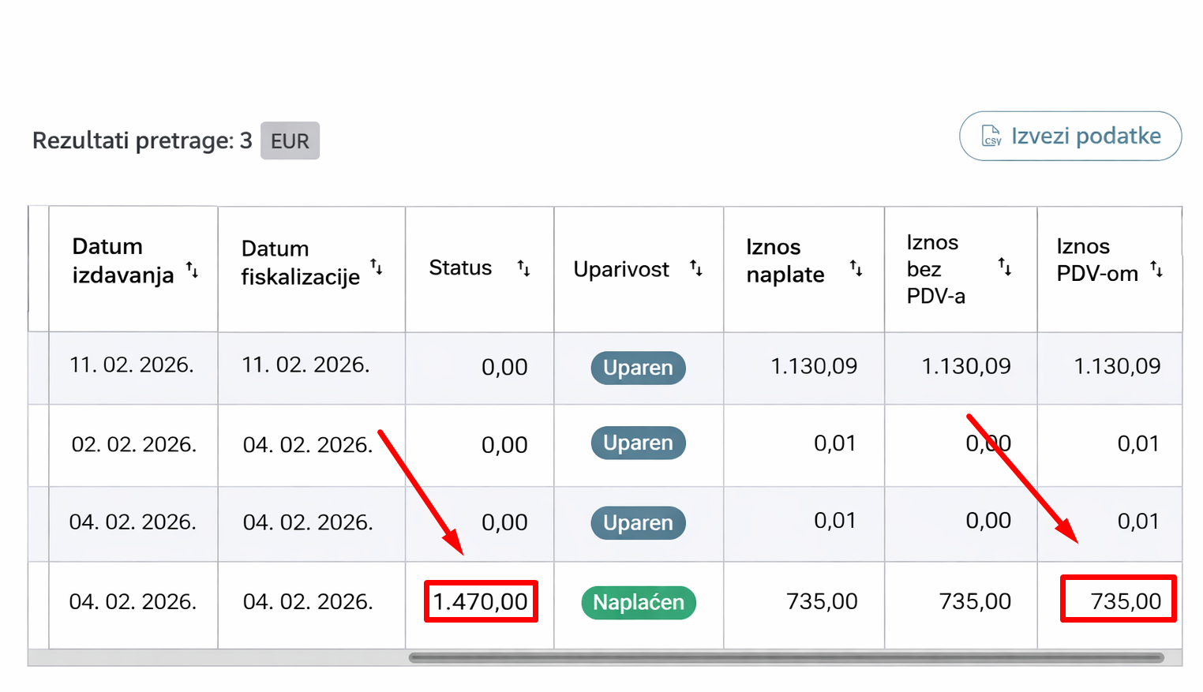Image resolution: width=1203 pixels, height=692 pixels.
Task: Sort by Datum izdavanja using arrow icon
Action: (x=192, y=270)
